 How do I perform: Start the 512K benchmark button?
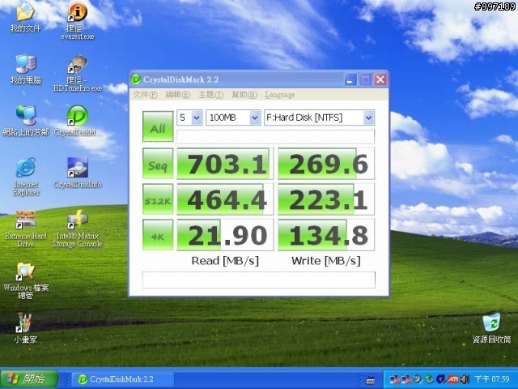158,199
